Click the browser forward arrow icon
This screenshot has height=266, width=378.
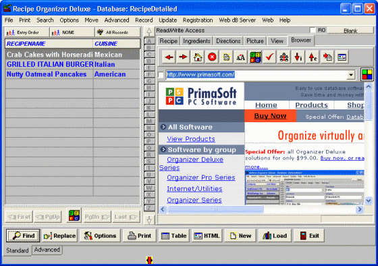[x=183, y=57]
